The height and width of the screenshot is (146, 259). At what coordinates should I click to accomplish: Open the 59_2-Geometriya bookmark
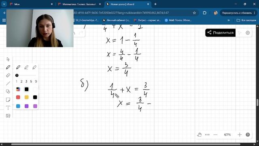(x=87, y=20)
